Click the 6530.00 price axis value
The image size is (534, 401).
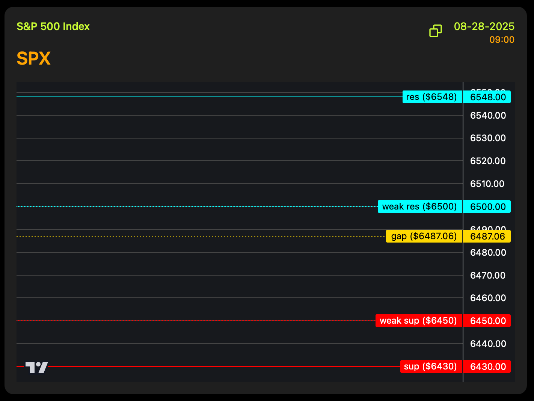[x=488, y=138]
